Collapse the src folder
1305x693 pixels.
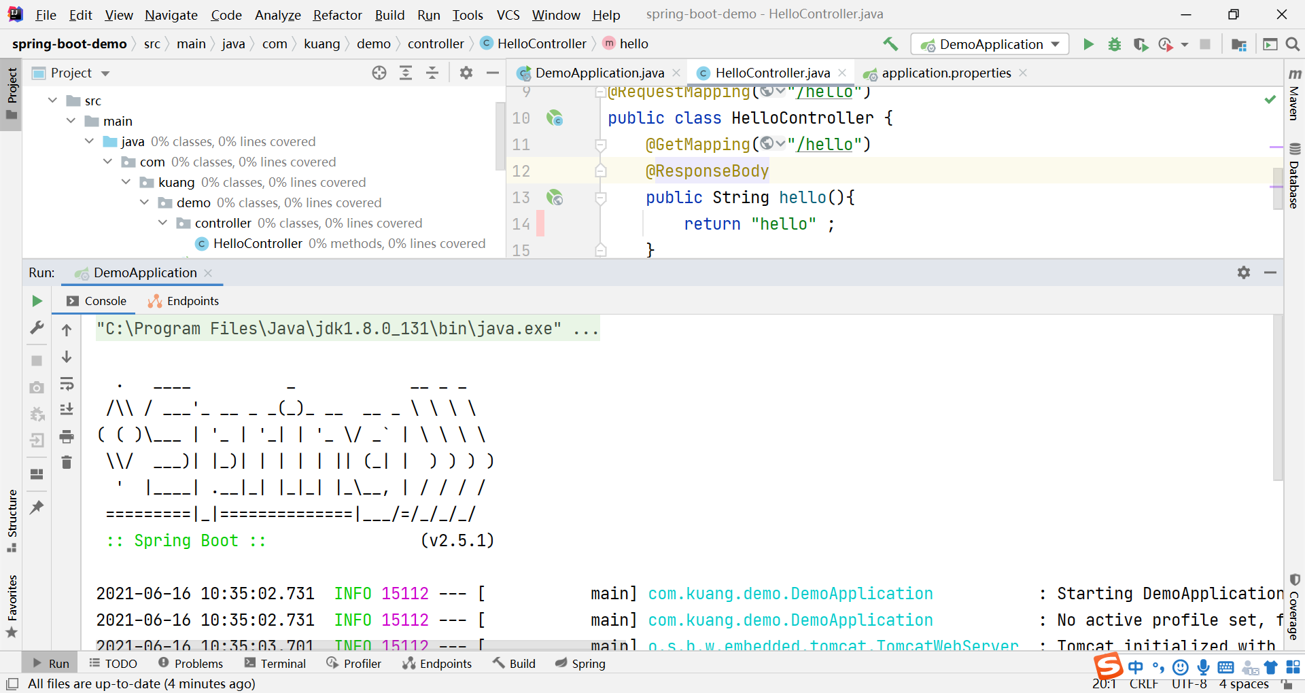(x=53, y=101)
